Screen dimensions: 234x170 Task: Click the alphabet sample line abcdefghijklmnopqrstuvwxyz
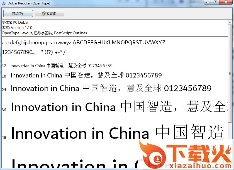coord(83,43)
